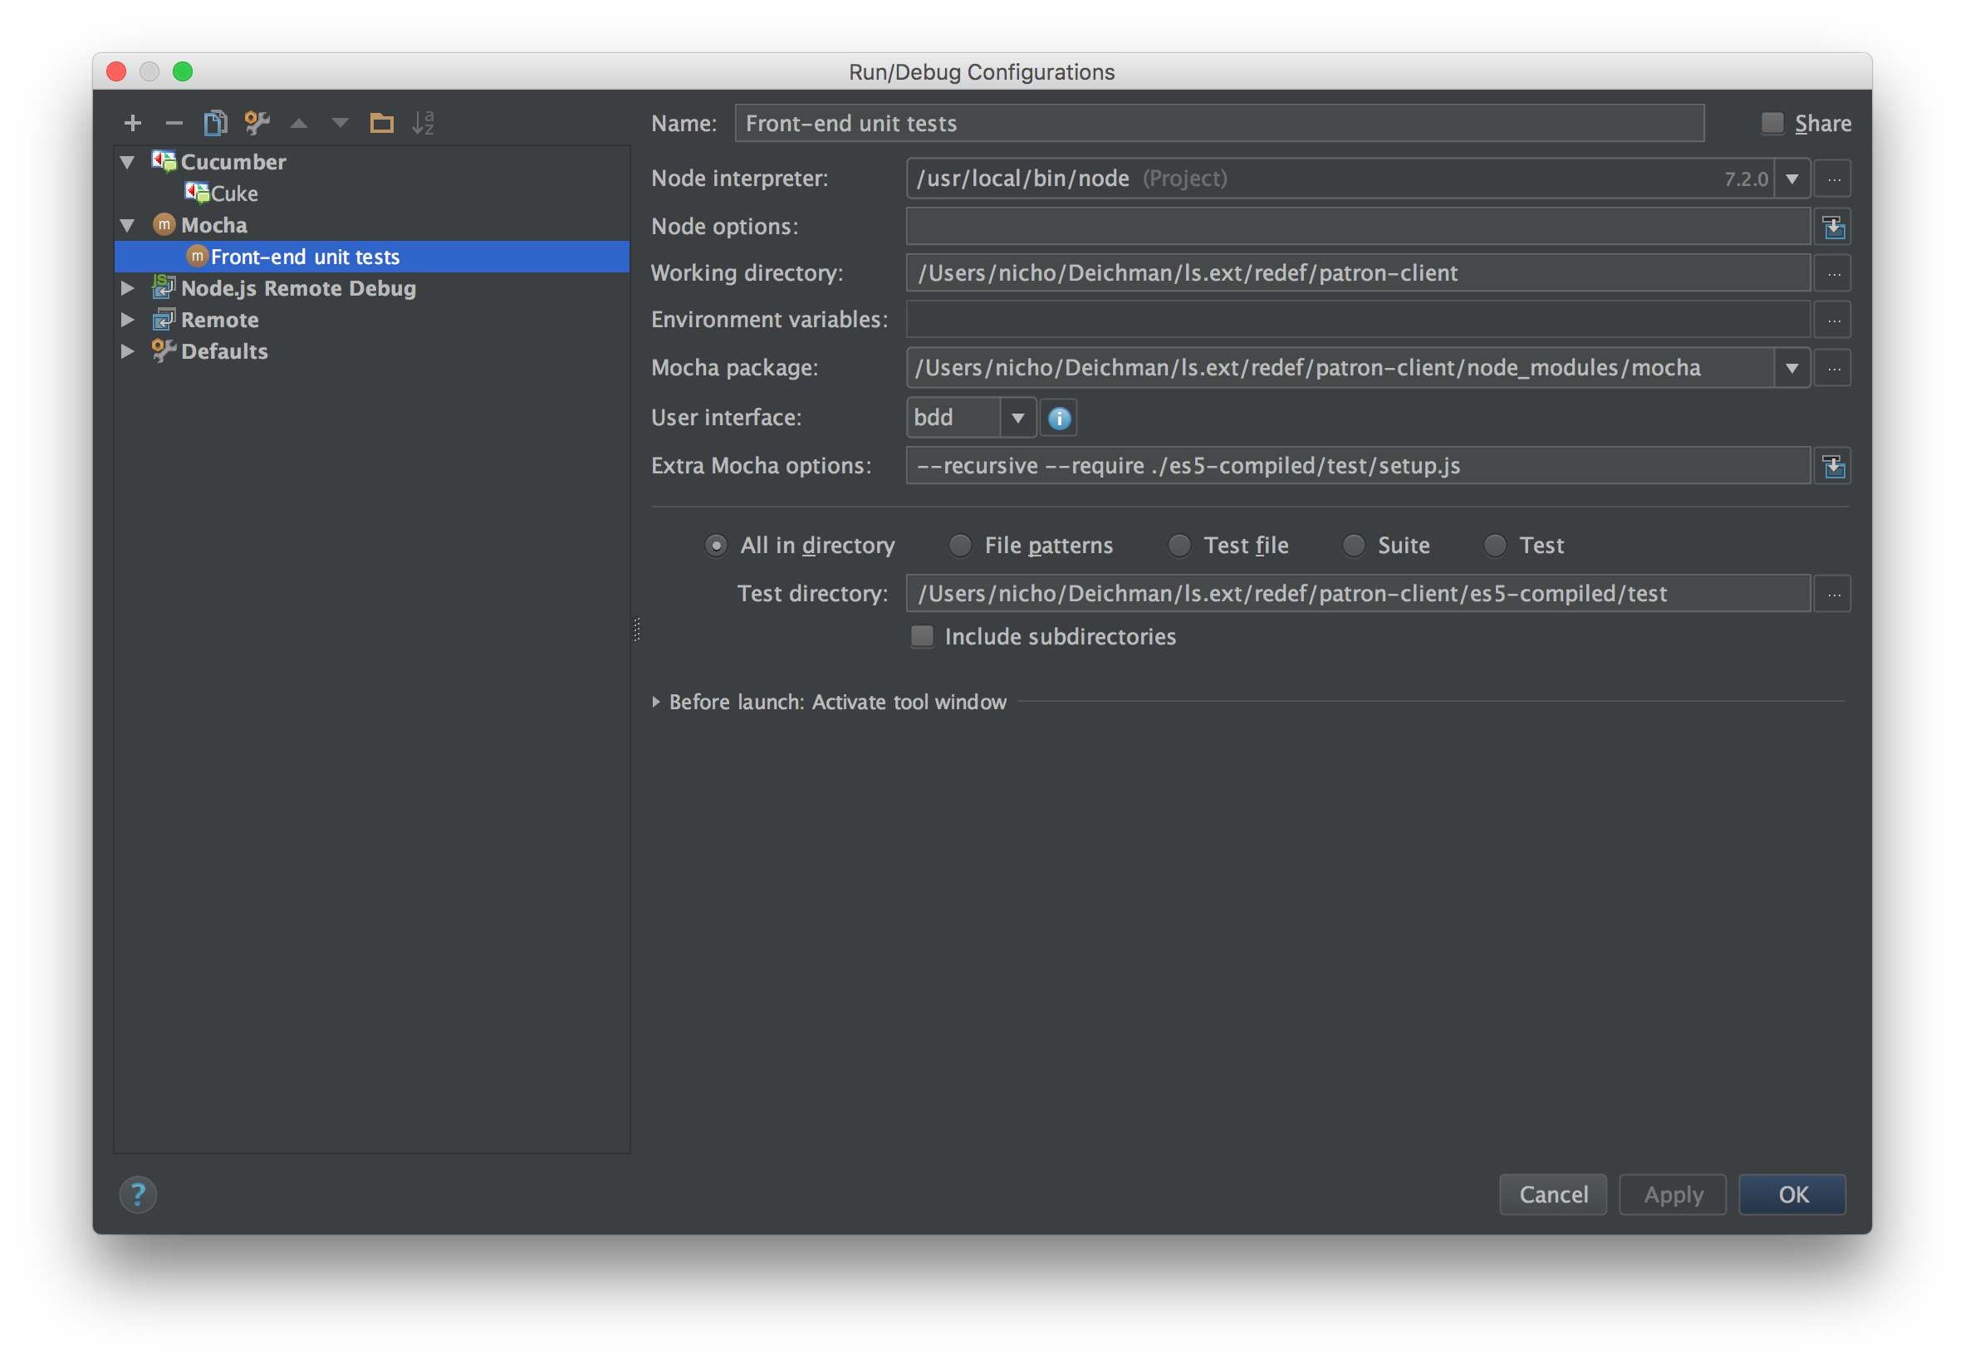Open the Node interpreter version dropdown

pyautogui.click(x=1791, y=178)
